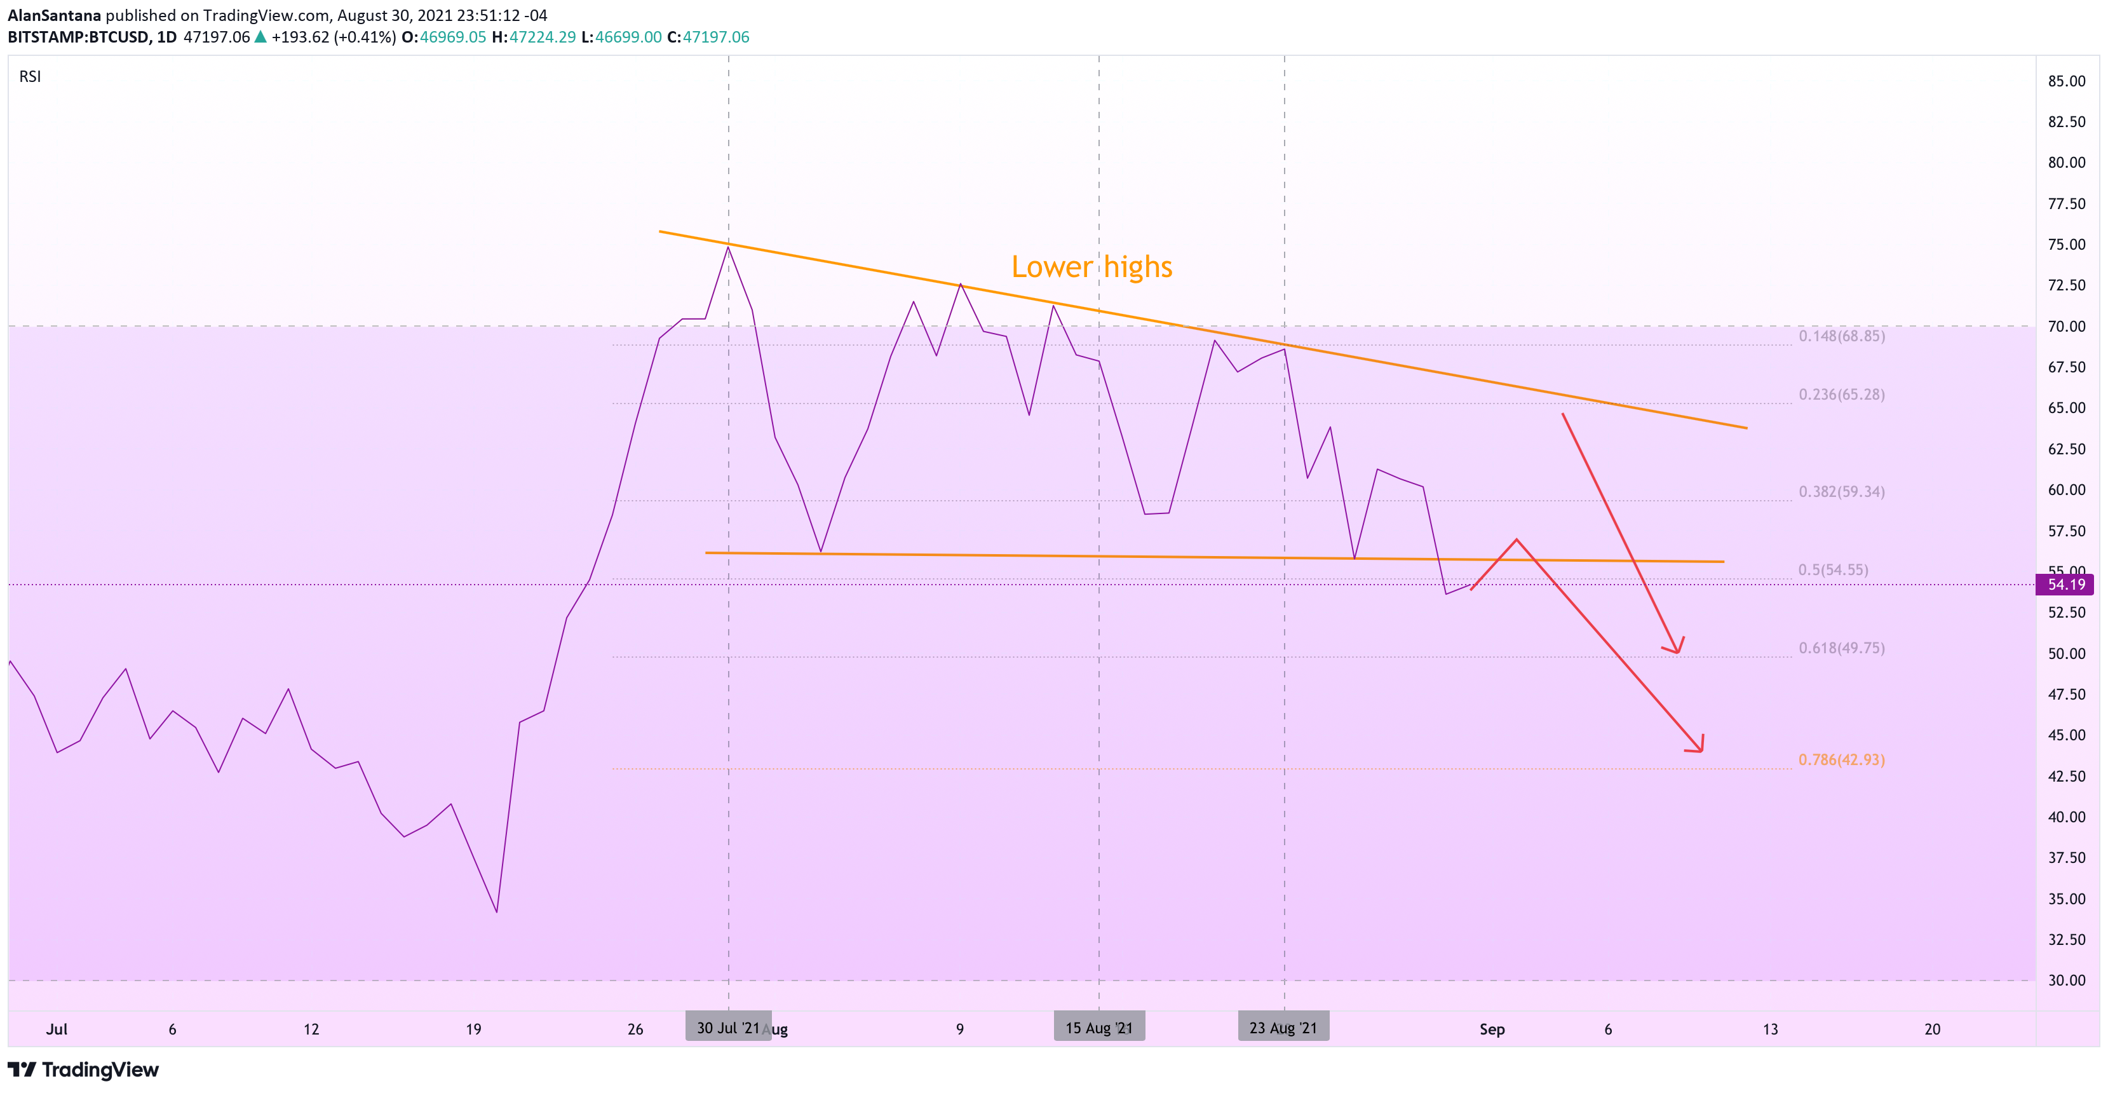Click the 'Lower highs' annotation text

click(1091, 267)
